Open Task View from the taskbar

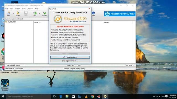tap(54, 97)
